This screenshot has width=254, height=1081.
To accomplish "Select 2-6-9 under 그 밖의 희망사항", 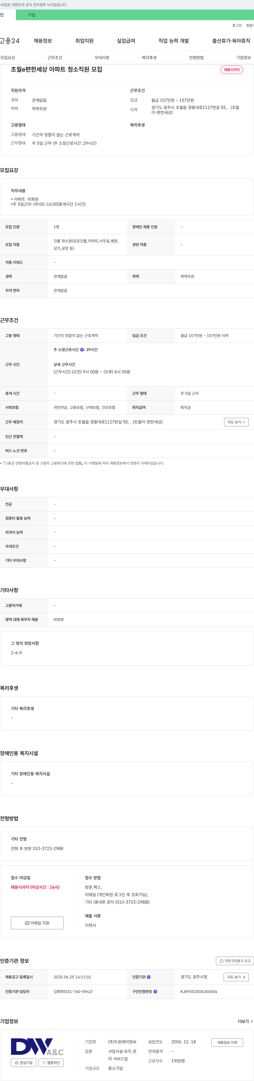I will coord(16,653).
